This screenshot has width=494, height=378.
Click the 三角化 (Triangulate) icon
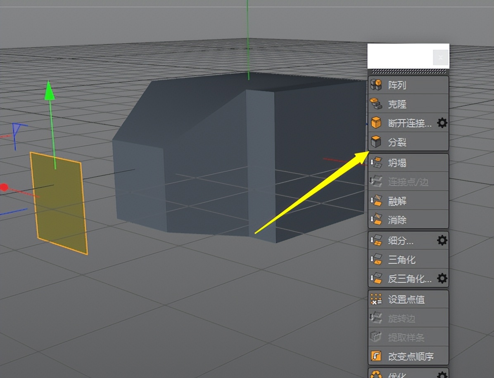(x=376, y=259)
